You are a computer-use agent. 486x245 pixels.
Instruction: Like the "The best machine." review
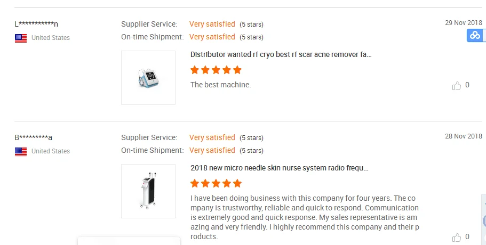457,86
